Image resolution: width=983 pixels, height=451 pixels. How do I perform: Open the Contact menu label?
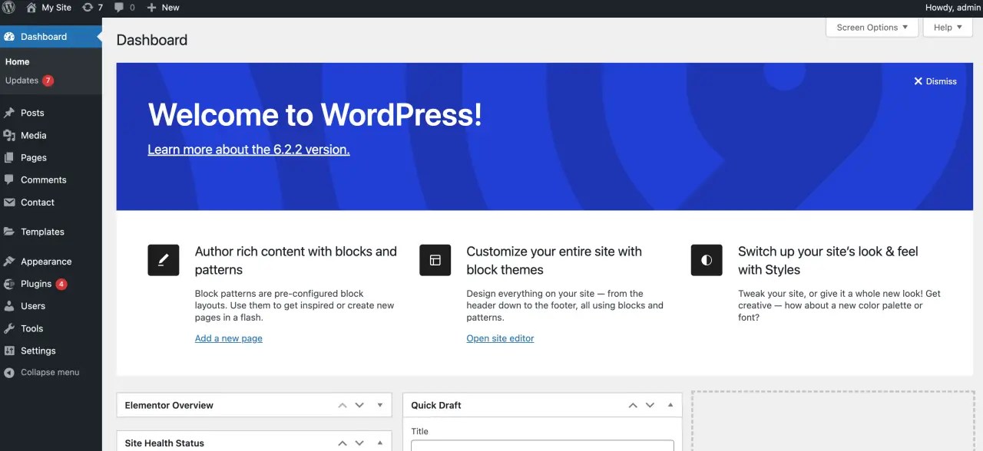(38, 202)
